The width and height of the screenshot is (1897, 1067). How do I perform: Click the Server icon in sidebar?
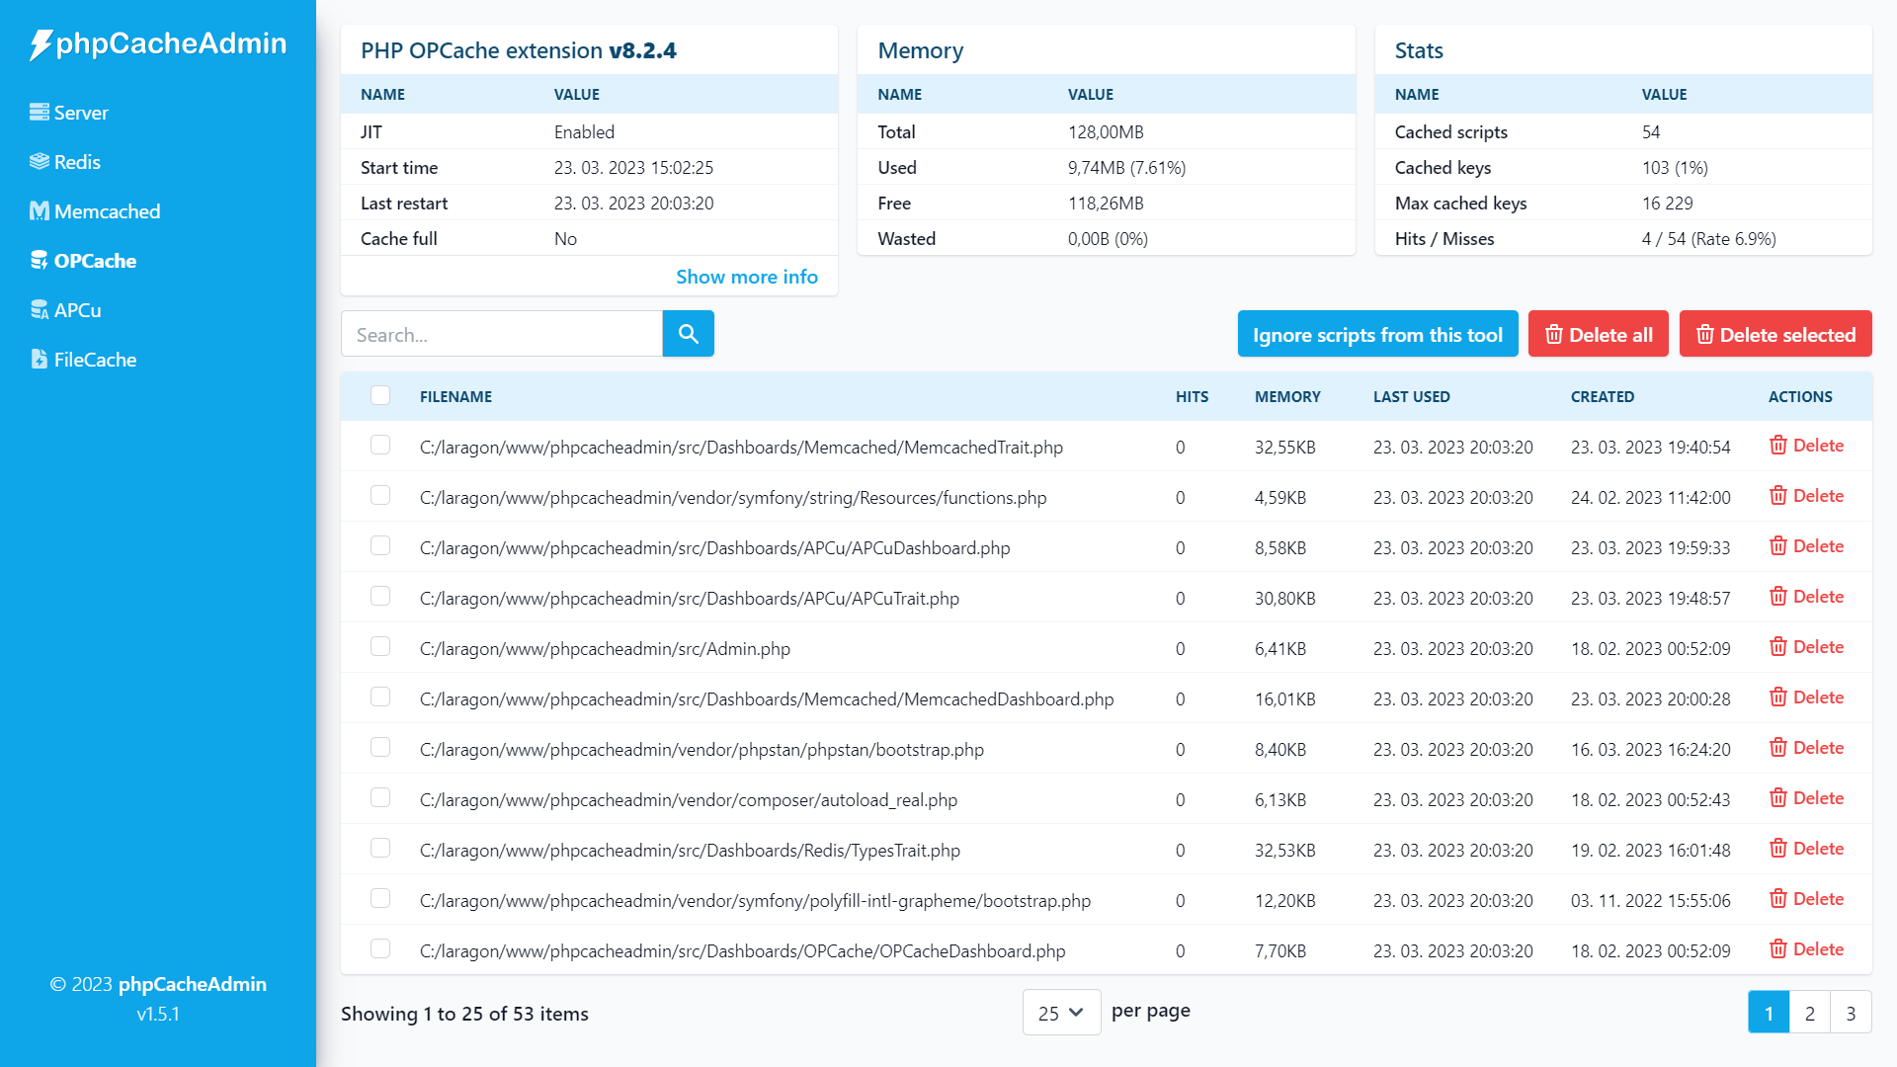40,113
